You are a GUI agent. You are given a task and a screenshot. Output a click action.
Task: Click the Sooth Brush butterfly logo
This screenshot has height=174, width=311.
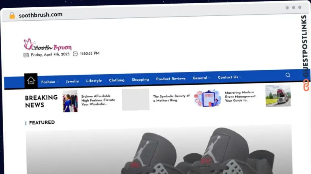point(47,45)
